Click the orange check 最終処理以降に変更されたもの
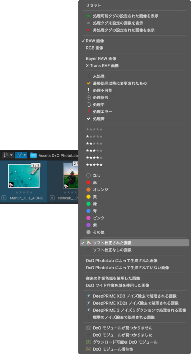The image size is (191, 354). pyautogui.click(x=134, y=83)
